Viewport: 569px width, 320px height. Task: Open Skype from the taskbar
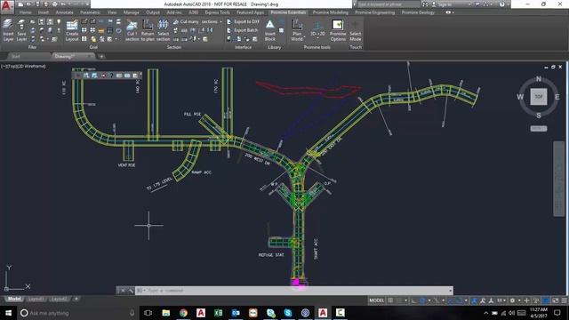click(x=288, y=313)
